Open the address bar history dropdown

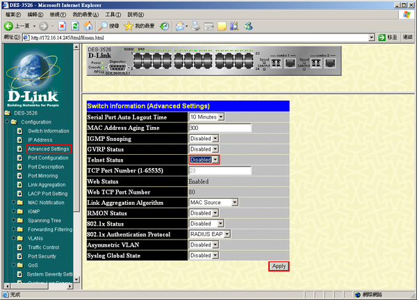pyautogui.click(x=372, y=37)
